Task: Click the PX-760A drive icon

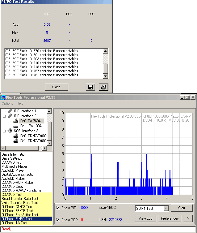Action: (x=16, y=121)
